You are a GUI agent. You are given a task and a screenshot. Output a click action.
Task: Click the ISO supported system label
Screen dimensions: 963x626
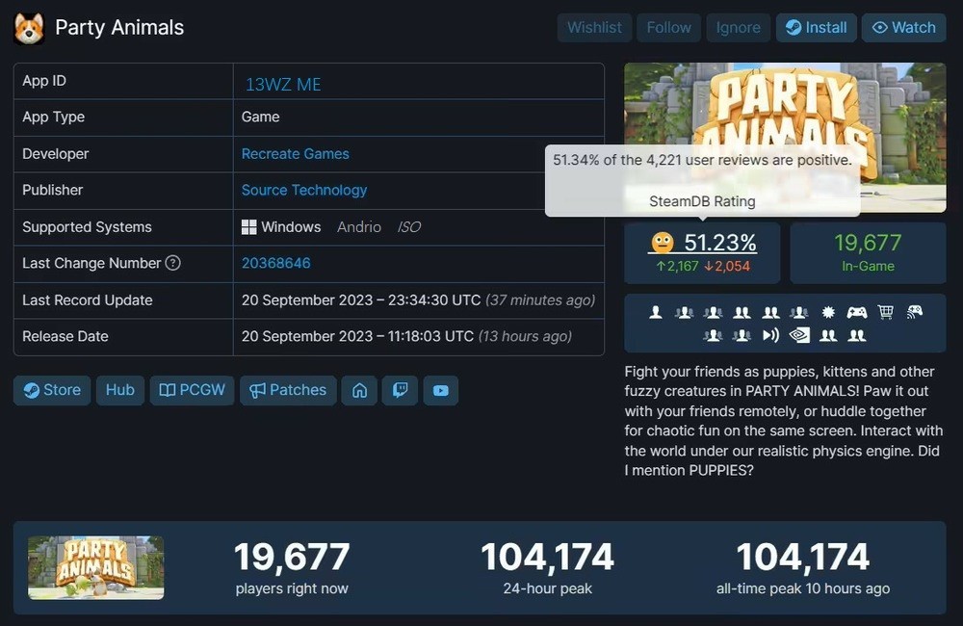[409, 226]
